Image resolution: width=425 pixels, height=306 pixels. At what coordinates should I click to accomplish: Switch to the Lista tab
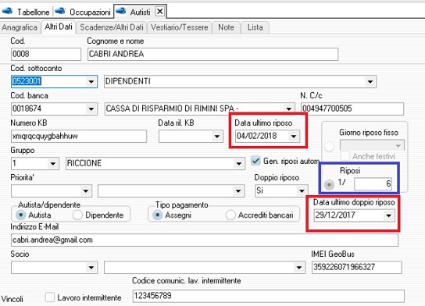tap(255, 27)
